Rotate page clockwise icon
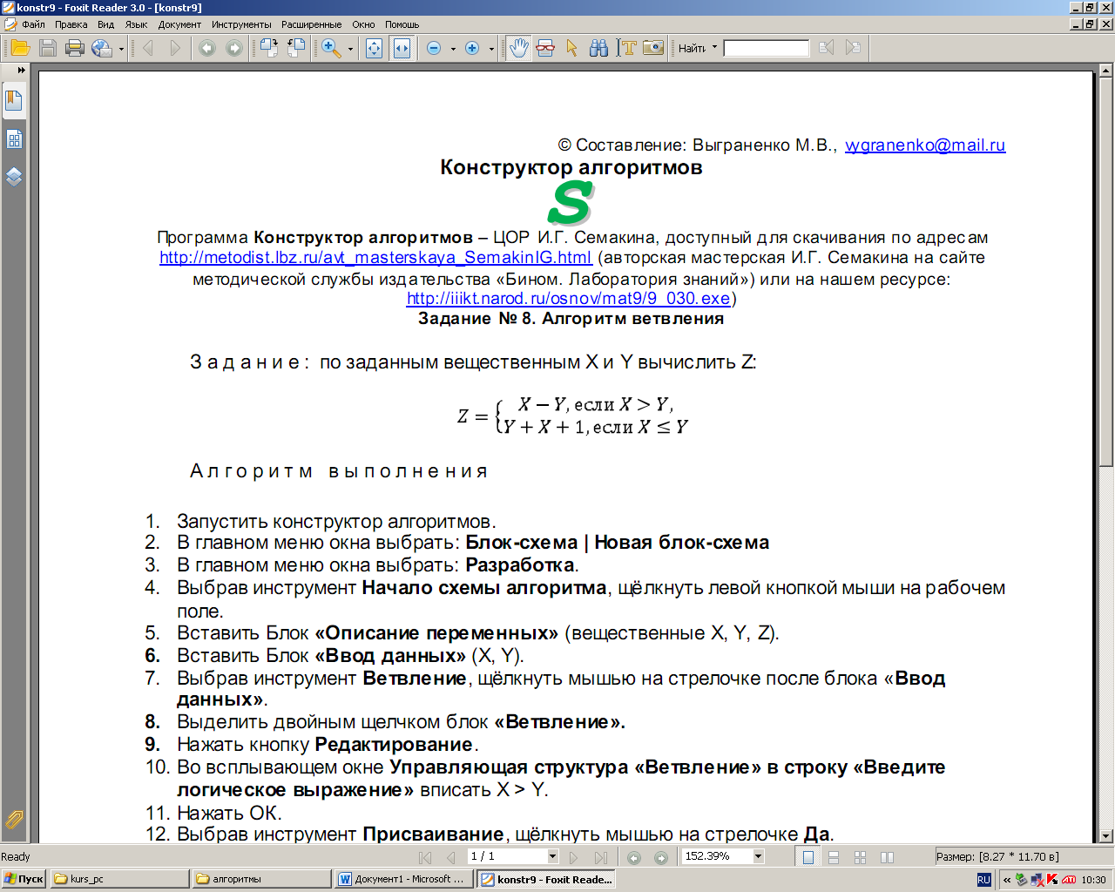This screenshot has width=1115, height=892. (268, 48)
